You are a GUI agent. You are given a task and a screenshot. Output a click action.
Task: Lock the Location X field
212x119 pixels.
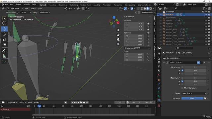tap(148, 24)
